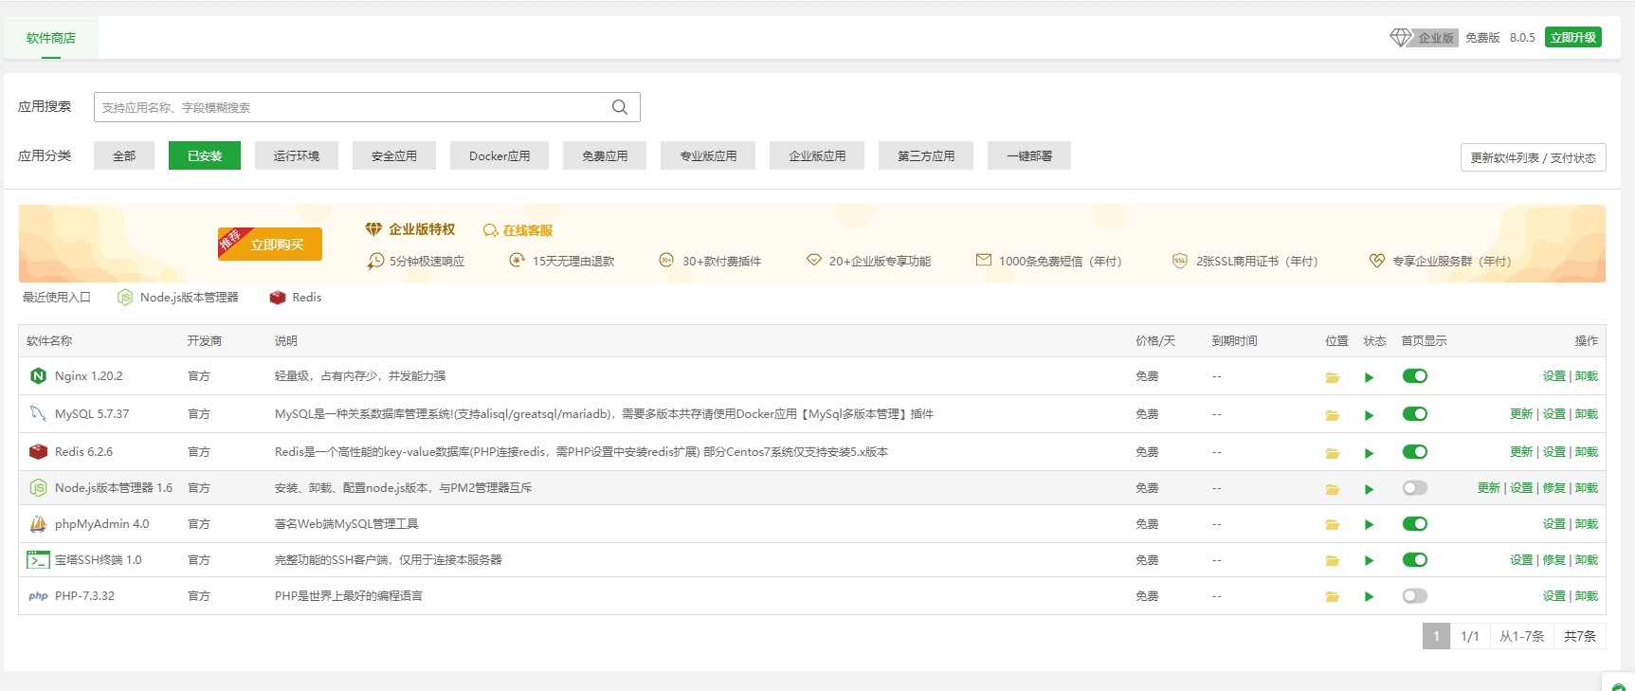Select the 免费应用 category
Image resolution: width=1635 pixels, height=691 pixels.
coord(605,155)
